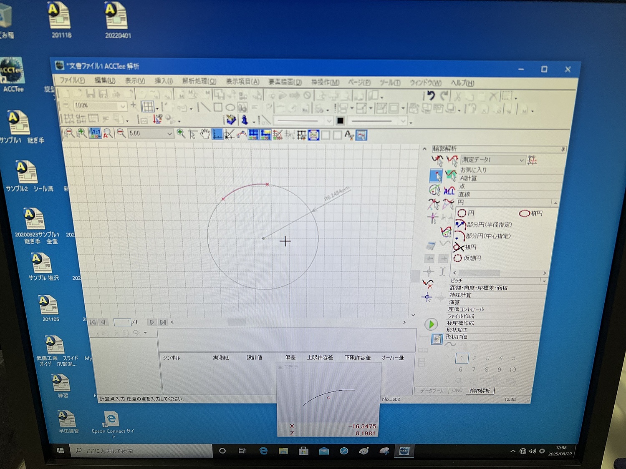Click the undo arrow in toolbar
The image size is (626, 469).
[x=430, y=96]
